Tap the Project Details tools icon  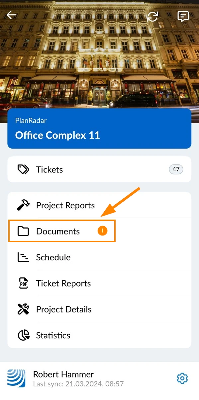tap(23, 309)
